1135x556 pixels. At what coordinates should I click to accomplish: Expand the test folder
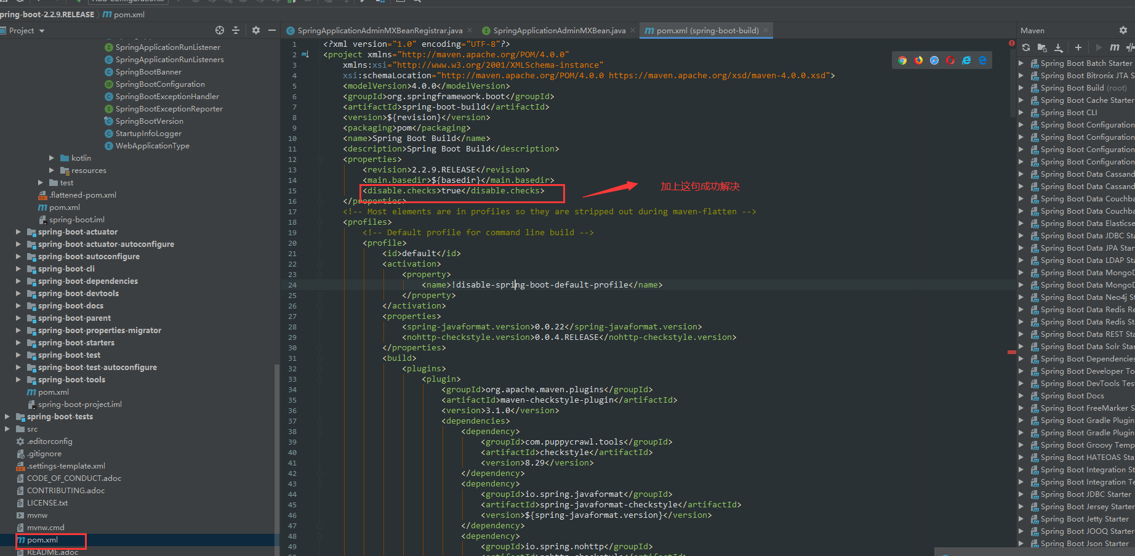pos(41,183)
